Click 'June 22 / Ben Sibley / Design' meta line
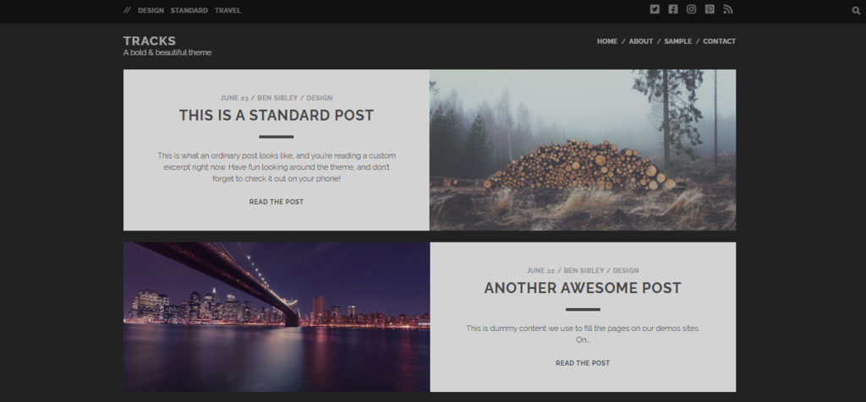Screen dimensions: 866x402 [x=583, y=271]
